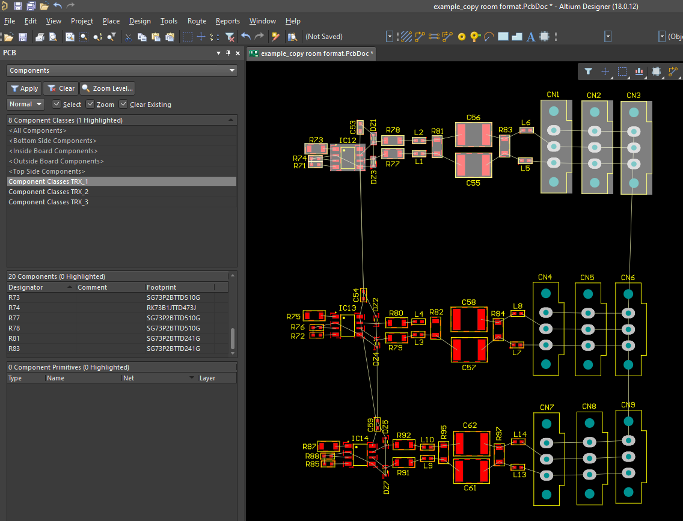The width and height of the screenshot is (683, 521).
Task: Choose the Place Arc tool
Action: click(488, 36)
